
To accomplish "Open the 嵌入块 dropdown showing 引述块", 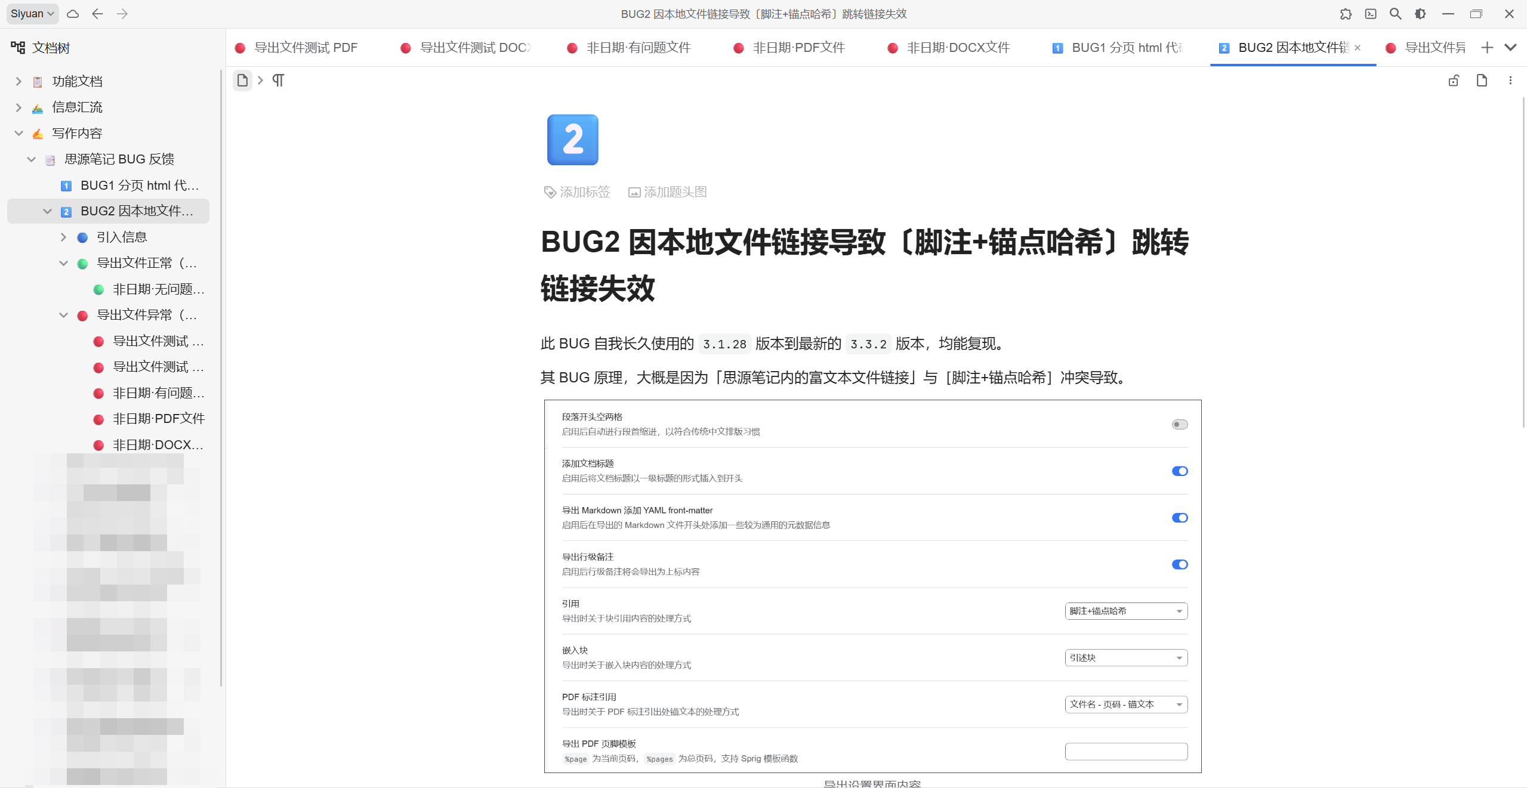I will point(1125,657).
